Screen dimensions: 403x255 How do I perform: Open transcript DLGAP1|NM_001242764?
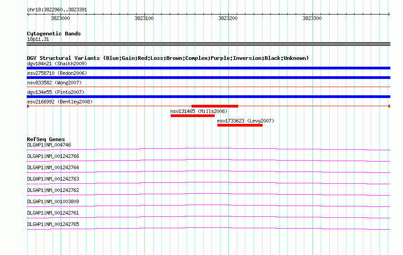coord(53,168)
